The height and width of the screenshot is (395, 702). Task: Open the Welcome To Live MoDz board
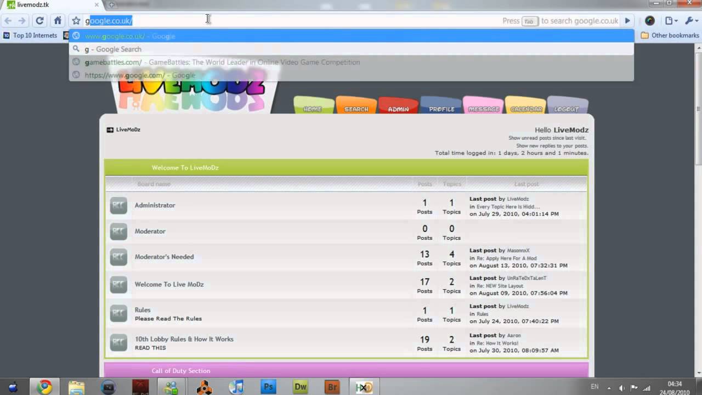coord(169,285)
